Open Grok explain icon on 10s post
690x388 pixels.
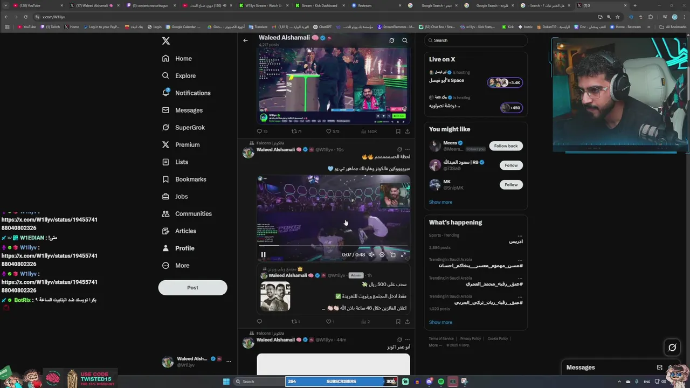[399, 149]
